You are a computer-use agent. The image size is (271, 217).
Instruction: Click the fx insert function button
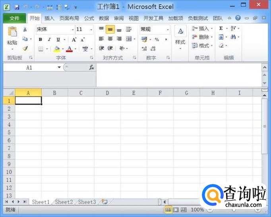point(91,67)
